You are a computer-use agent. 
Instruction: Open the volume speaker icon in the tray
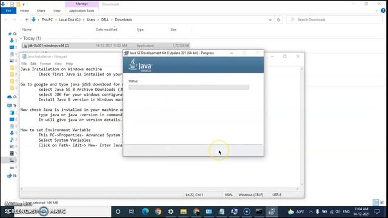click(338, 211)
